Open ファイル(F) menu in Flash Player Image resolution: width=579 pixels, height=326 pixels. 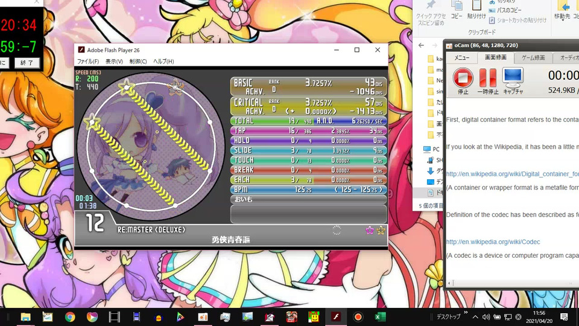pyautogui.click(x=88, y=62)
